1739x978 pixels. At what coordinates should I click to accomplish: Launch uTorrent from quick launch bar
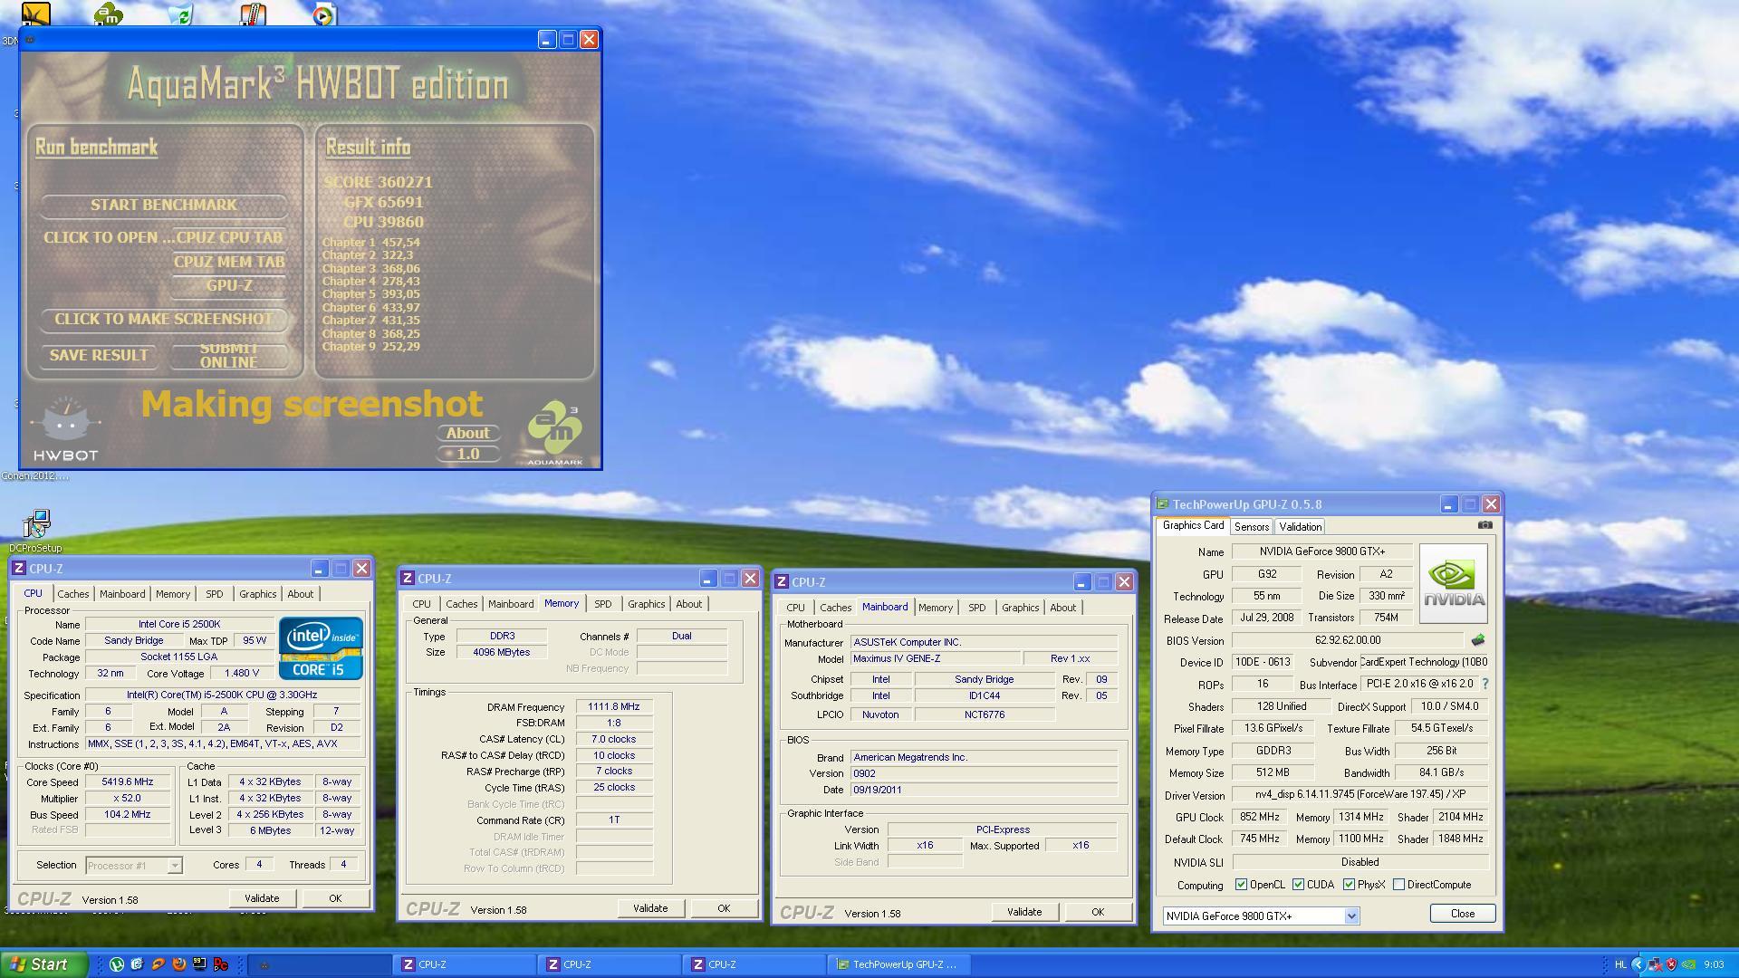pos(117,964)
